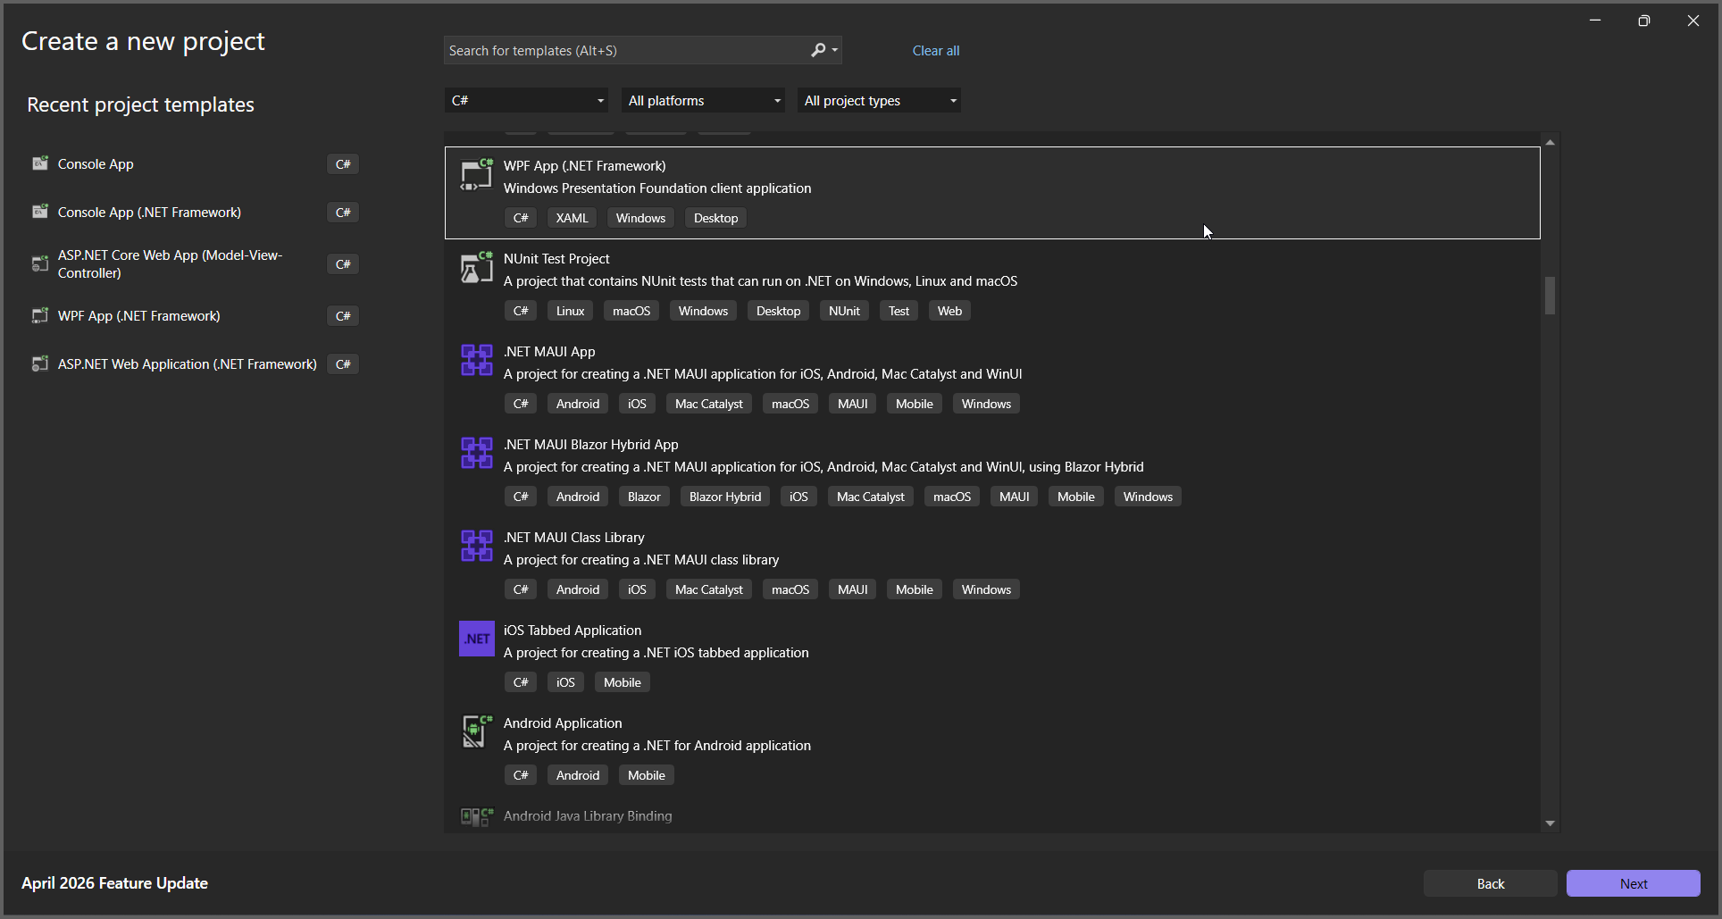Image resolution: width=1722 pixels, height=919 pixels.
Task: Click the Android Java Library Binding icon
Action: click(476, 816)
